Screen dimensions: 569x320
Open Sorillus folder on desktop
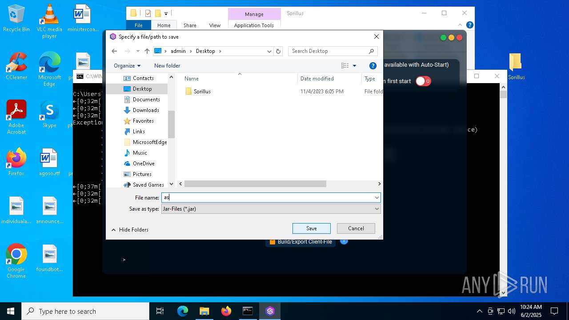click(x=516, y=67)
